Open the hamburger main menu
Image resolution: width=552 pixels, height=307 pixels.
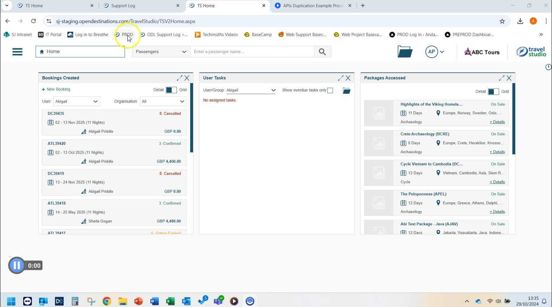click(x=17, y=52)
